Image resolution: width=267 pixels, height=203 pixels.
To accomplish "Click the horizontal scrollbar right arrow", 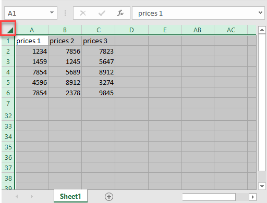I will click(x=252, y=197).
